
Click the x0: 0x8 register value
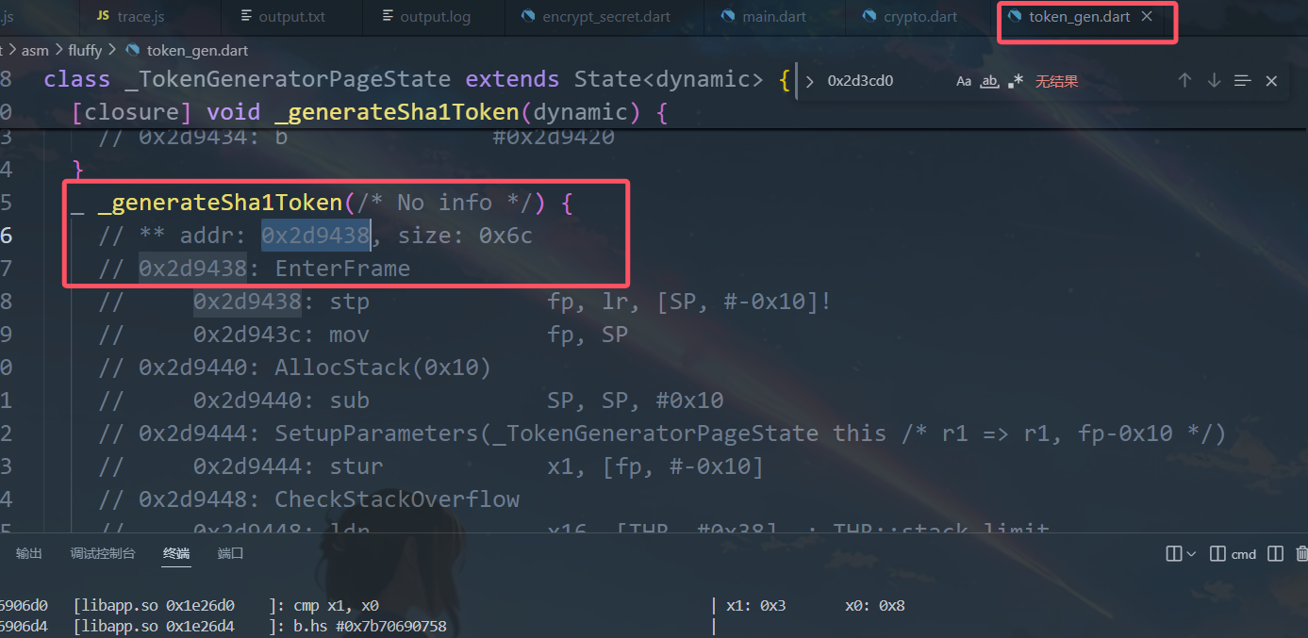[875, 606]
